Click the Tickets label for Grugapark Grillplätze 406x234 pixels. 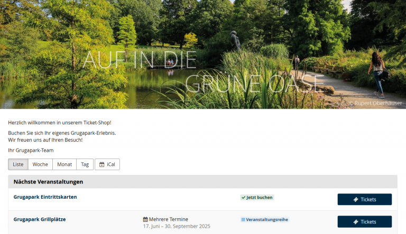(x=368, y=222)
